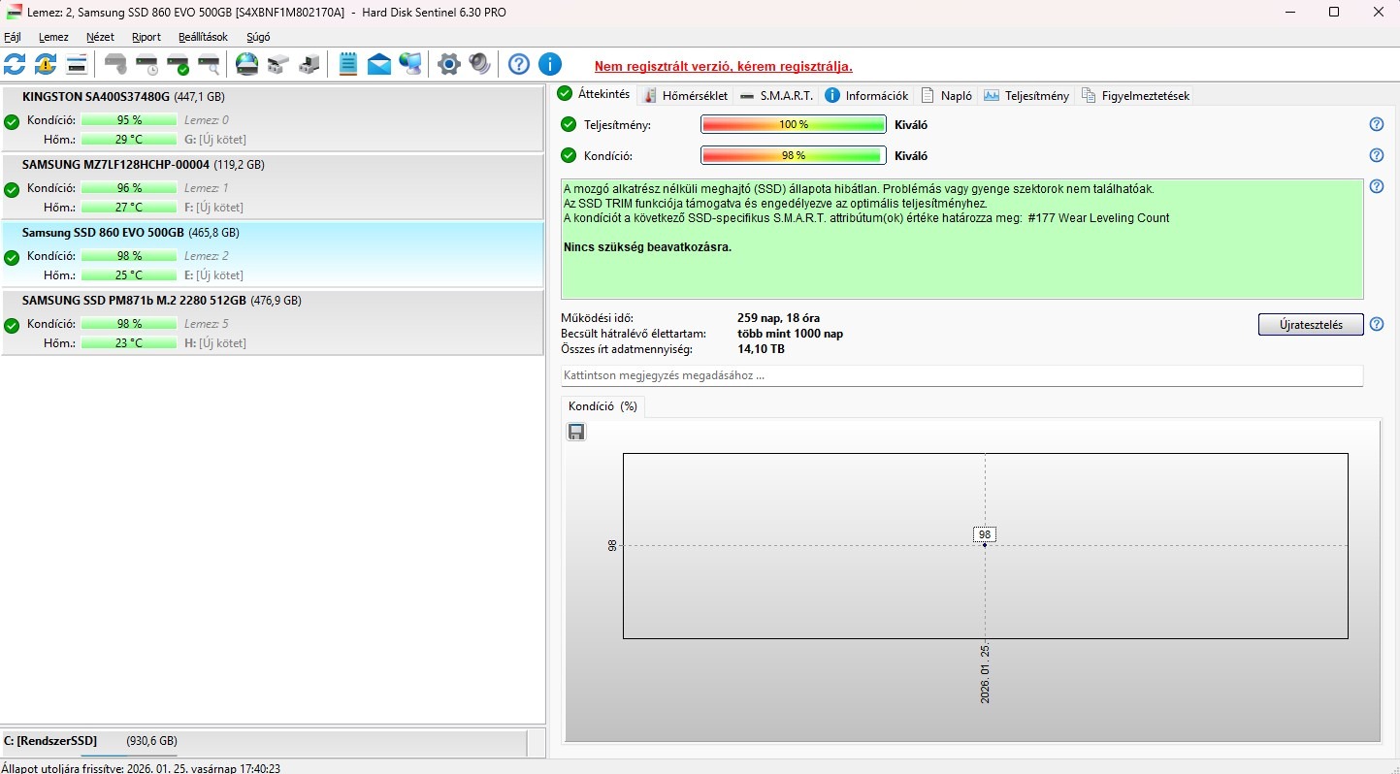Click the speaker sound toolbar icon
1400x774 pixels.
click(479, 65)
